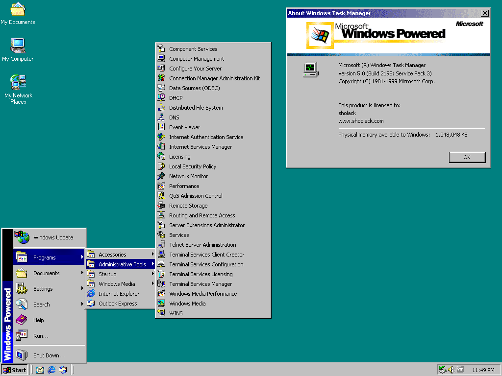The width and height of the screenshot is (502, 376).
Task: Click the Remote Storage icon
Action: click(x=161, y=206)
